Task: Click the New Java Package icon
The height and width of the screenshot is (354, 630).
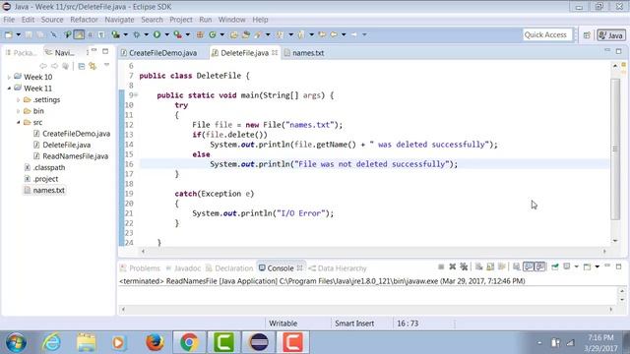Action: point(200,35)
